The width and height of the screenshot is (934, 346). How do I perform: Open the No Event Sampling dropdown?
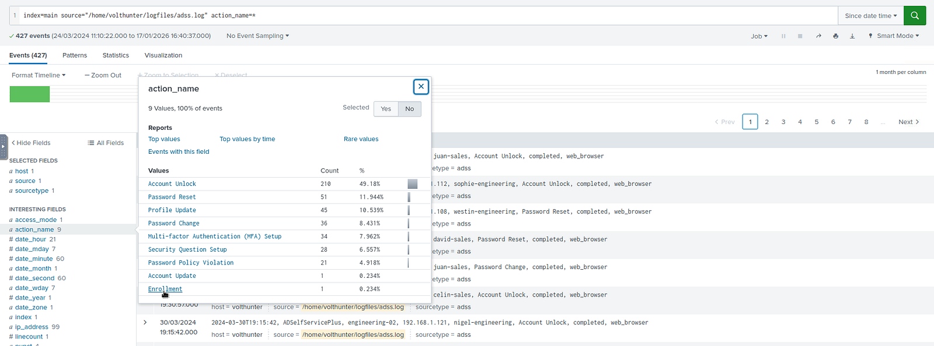point(257,36)
